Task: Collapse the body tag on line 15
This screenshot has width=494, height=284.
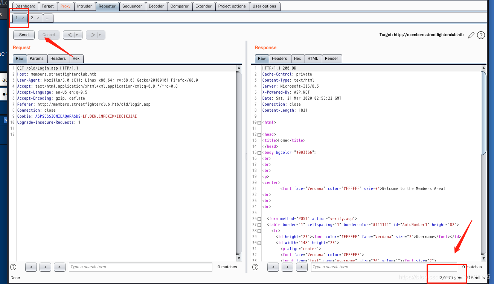Action: pyautogui.click(x=259, y=153)
